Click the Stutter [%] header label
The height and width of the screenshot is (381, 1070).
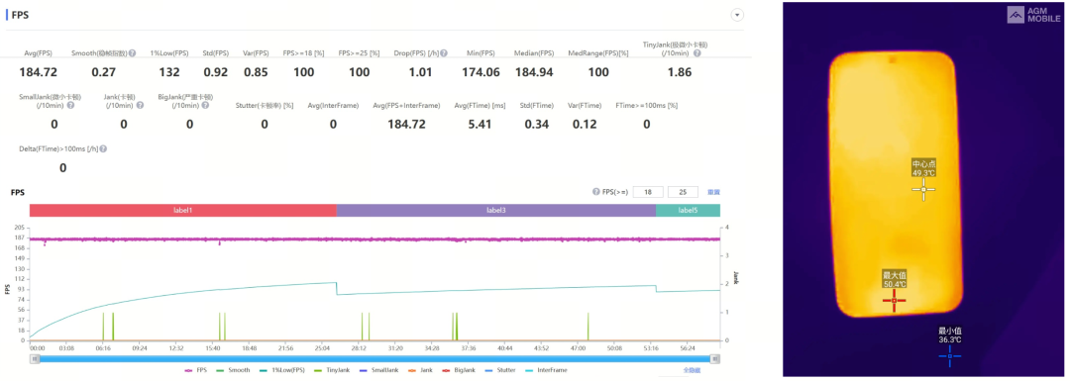point(265,105)
